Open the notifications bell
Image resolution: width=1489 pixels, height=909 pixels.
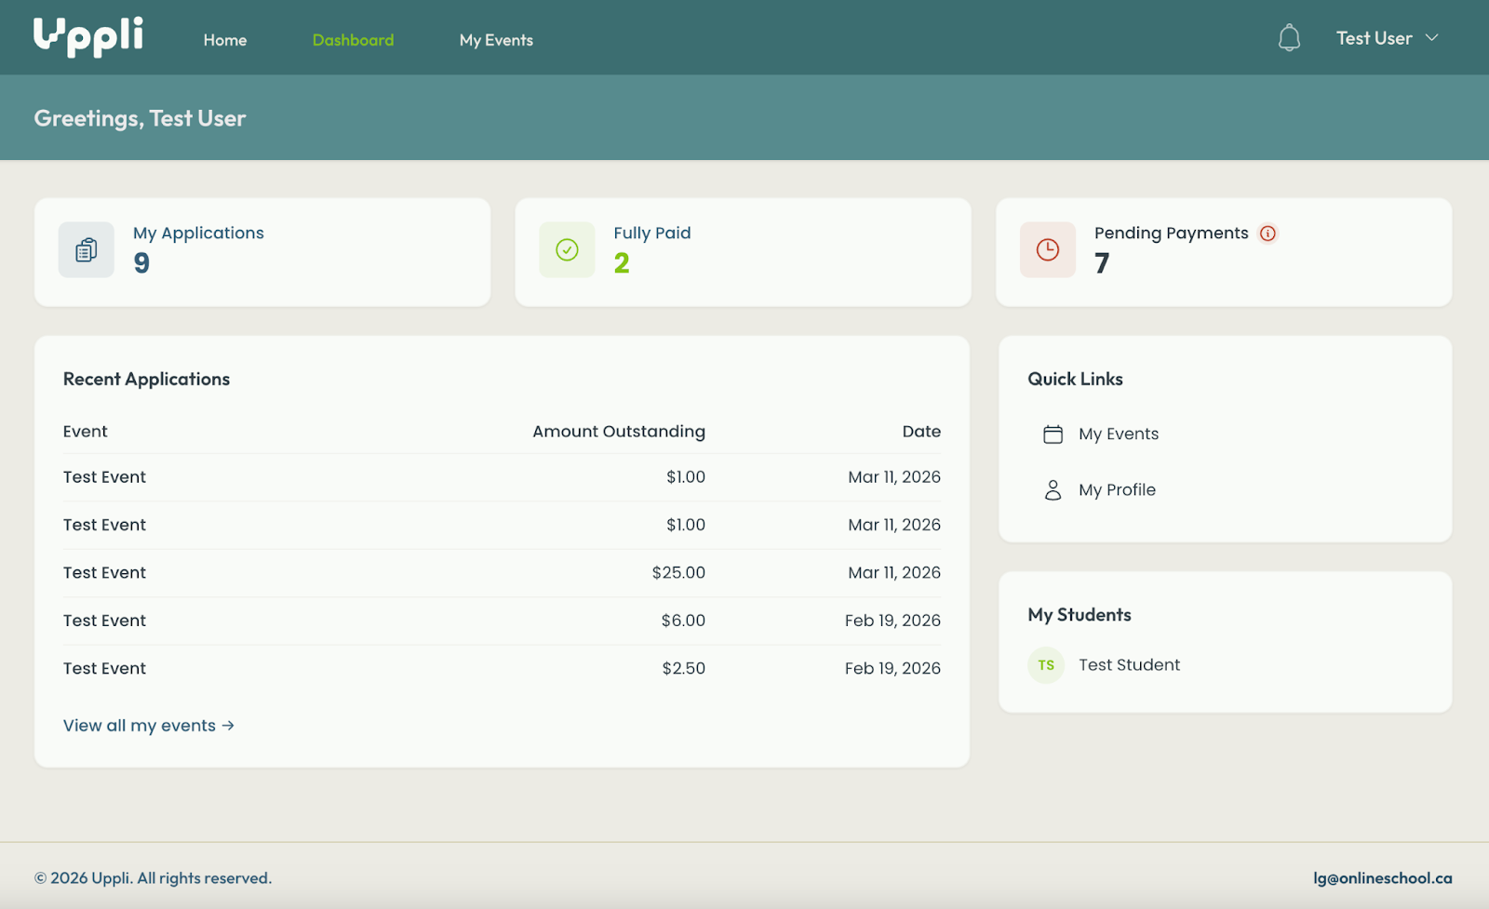tap(1289, 38)
